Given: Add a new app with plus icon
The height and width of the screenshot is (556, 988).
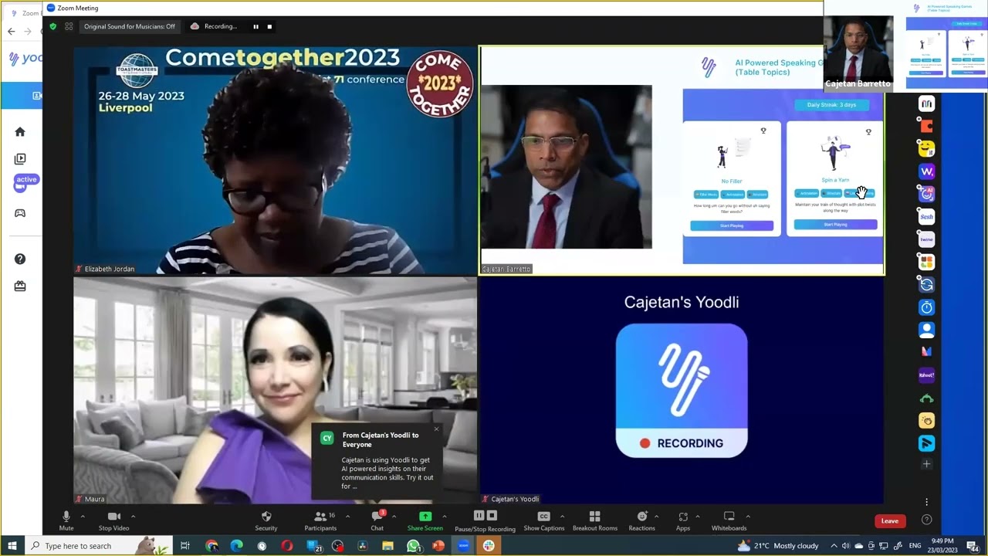Looking at the screenshot, I should point(927,464).
